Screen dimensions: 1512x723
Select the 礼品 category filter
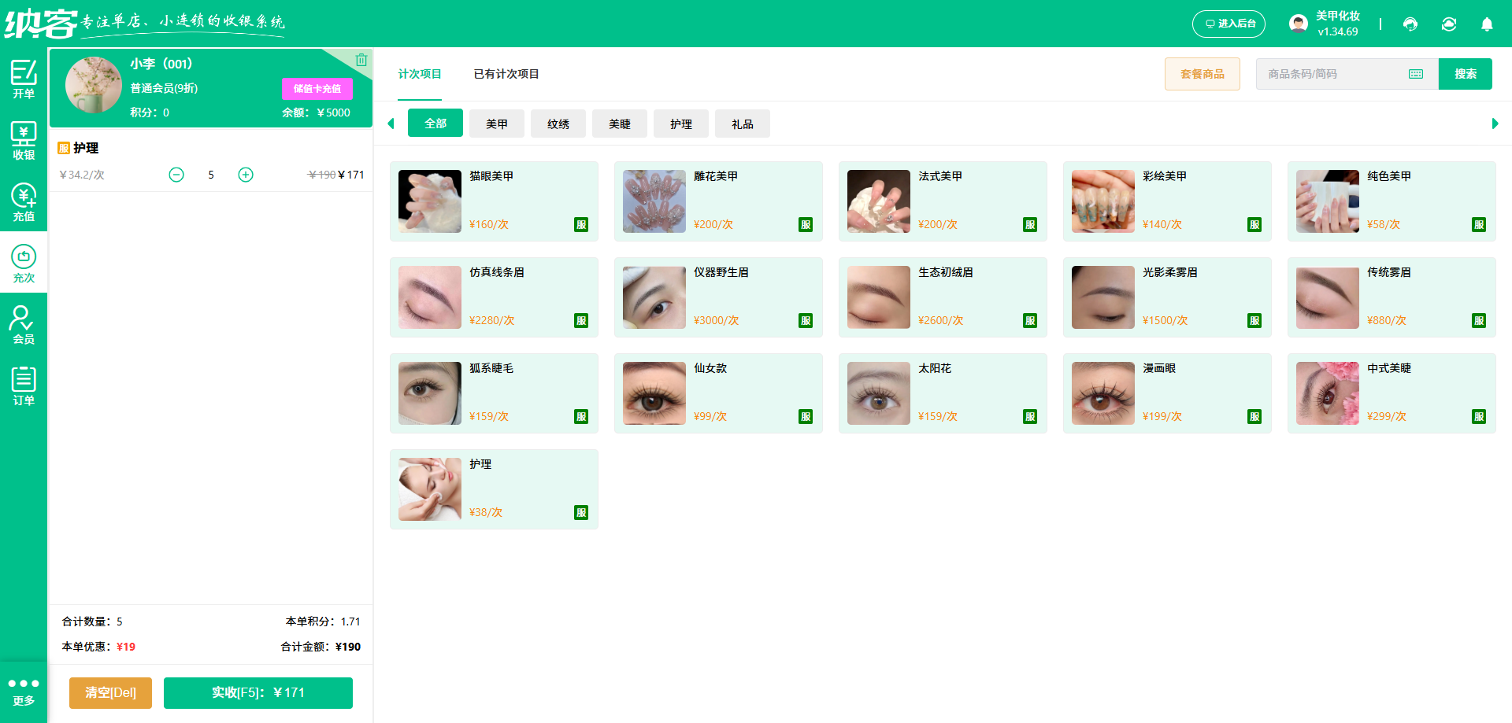click(x=743, y=124)
